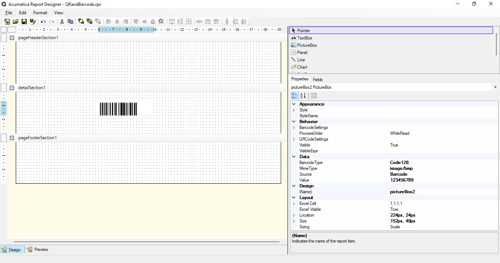Switch property grid to Categorized view
Viewport: 500px width, 263px height.
point(295,96)
